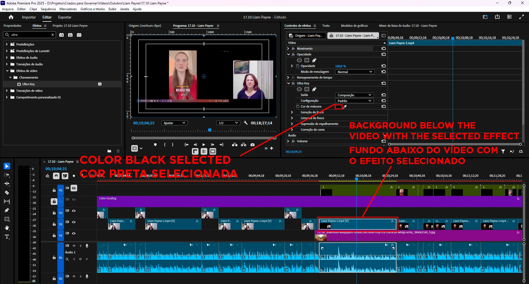Click the Lift button in monitor

[x=235, y=144]
